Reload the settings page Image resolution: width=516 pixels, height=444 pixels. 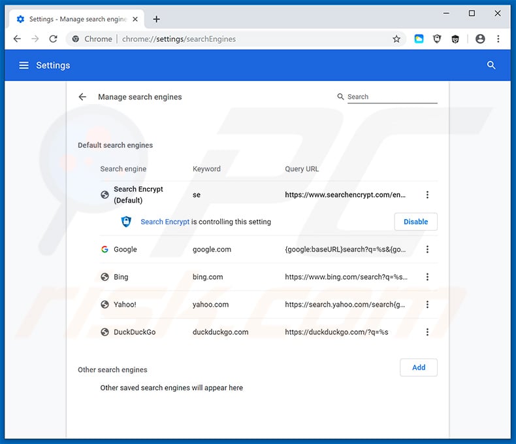53,39
